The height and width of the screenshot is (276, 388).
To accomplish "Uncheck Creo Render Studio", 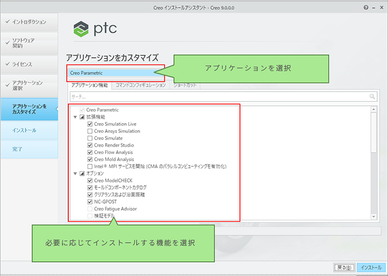I will point(90,145).
